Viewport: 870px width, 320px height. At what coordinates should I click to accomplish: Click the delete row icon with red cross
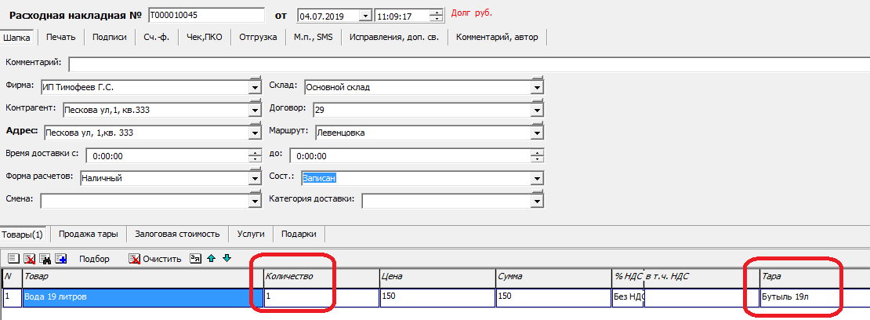pyautogui.click(x=30, y=258)
